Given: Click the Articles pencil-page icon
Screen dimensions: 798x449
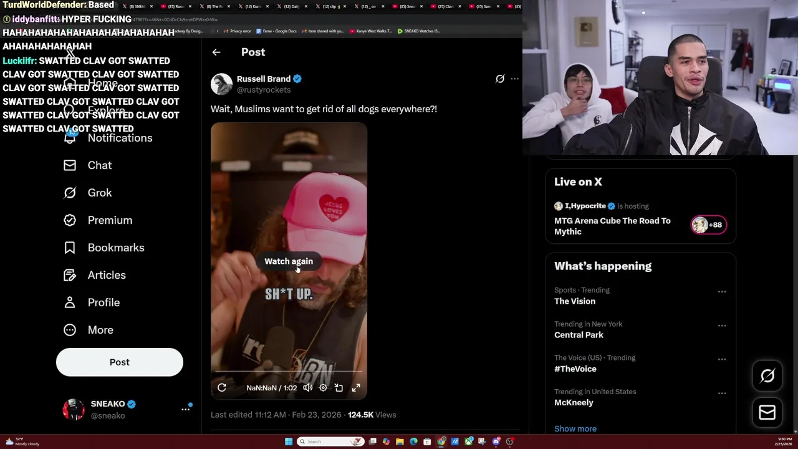Looking at the screenshot, I should coord(70,275).
